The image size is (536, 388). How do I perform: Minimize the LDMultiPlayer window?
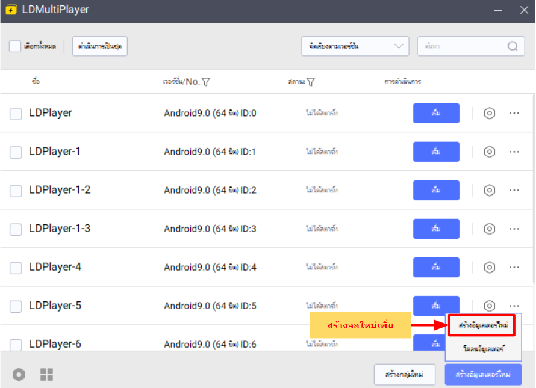click(497, 10)
